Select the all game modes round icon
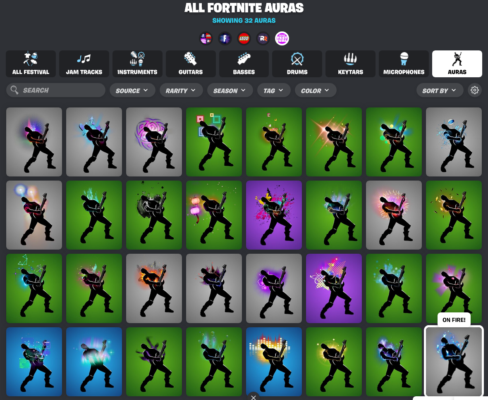Viewport: 488px width, 400px height. click(x=206, y=38)
